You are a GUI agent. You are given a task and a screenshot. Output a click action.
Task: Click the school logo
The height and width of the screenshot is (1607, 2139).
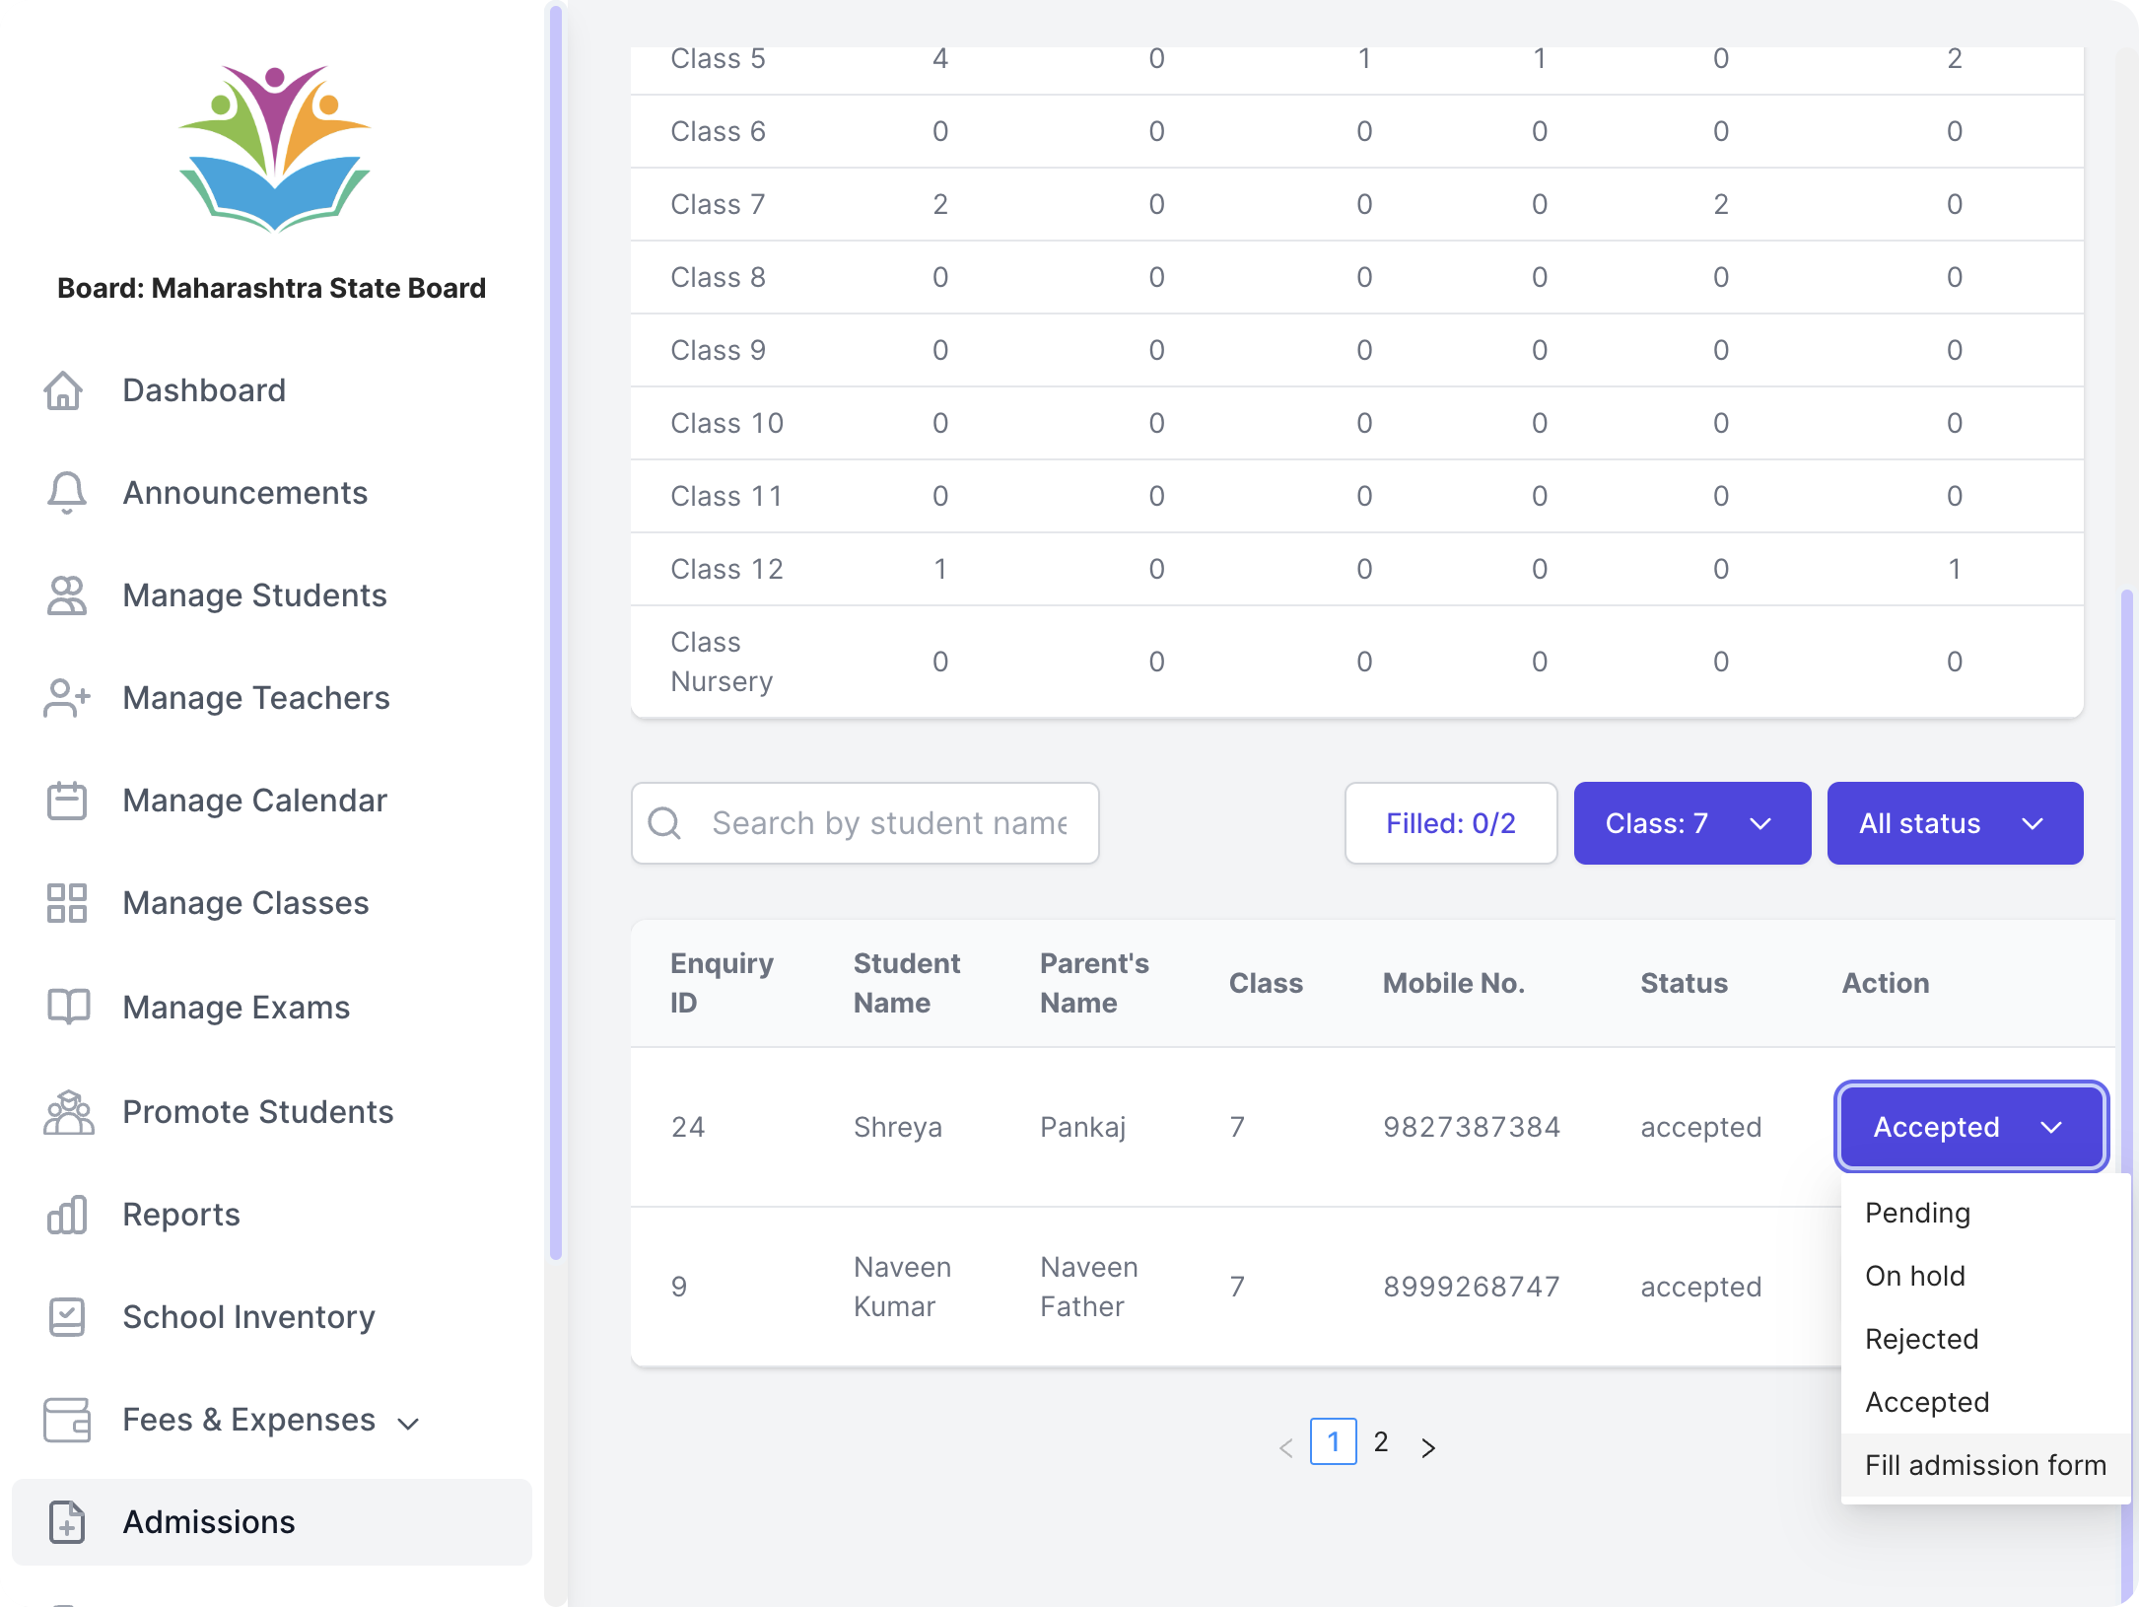pos(273,148)
